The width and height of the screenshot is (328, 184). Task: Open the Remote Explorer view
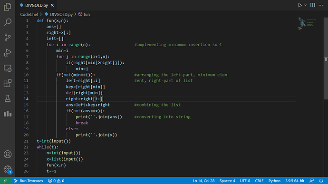8,68
